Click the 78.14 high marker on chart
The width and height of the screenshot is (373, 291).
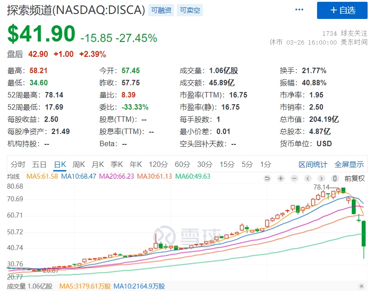322,187
